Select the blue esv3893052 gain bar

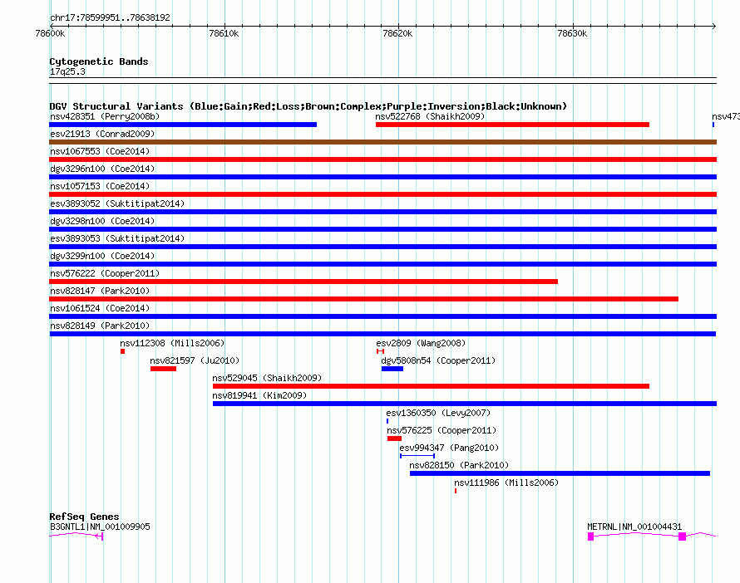tap(382, 212)
